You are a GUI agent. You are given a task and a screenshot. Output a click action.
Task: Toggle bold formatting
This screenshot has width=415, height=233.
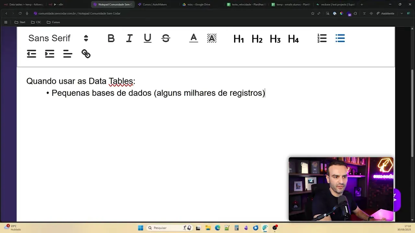(111, 38)
